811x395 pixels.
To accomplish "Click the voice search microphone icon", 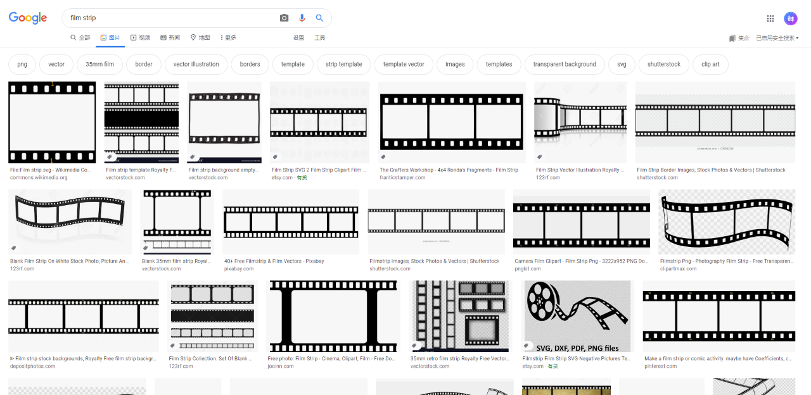I will [302, 18].
